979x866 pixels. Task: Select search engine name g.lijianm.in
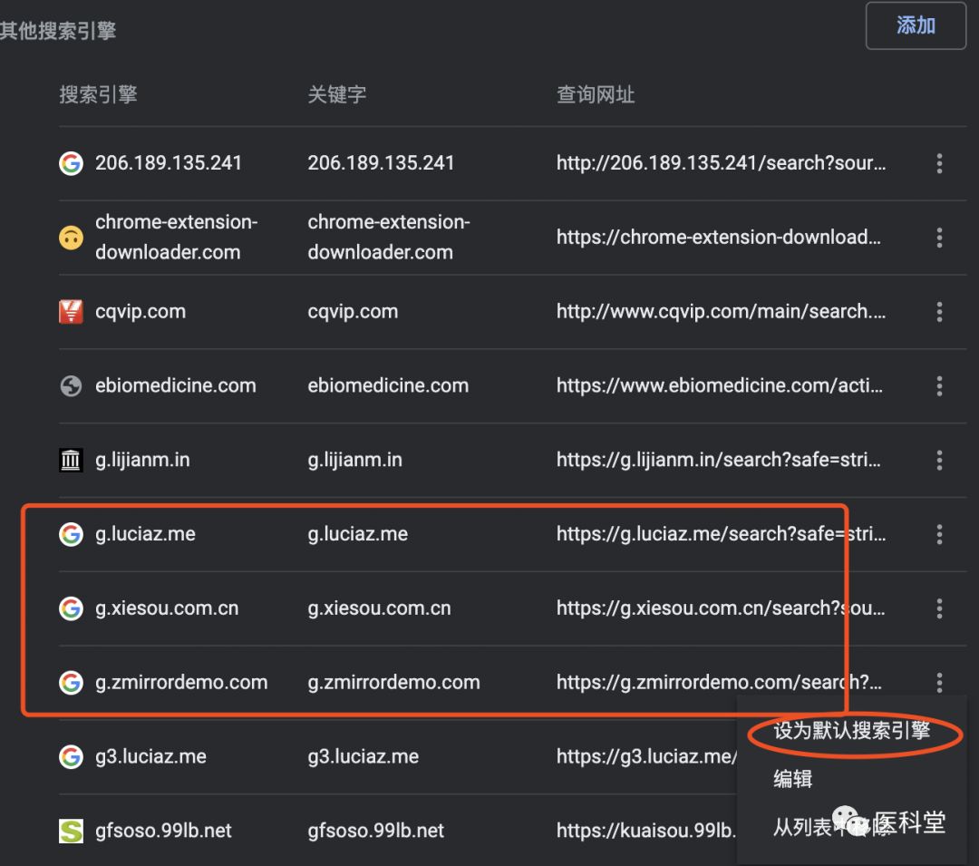[x=142, y=460]
